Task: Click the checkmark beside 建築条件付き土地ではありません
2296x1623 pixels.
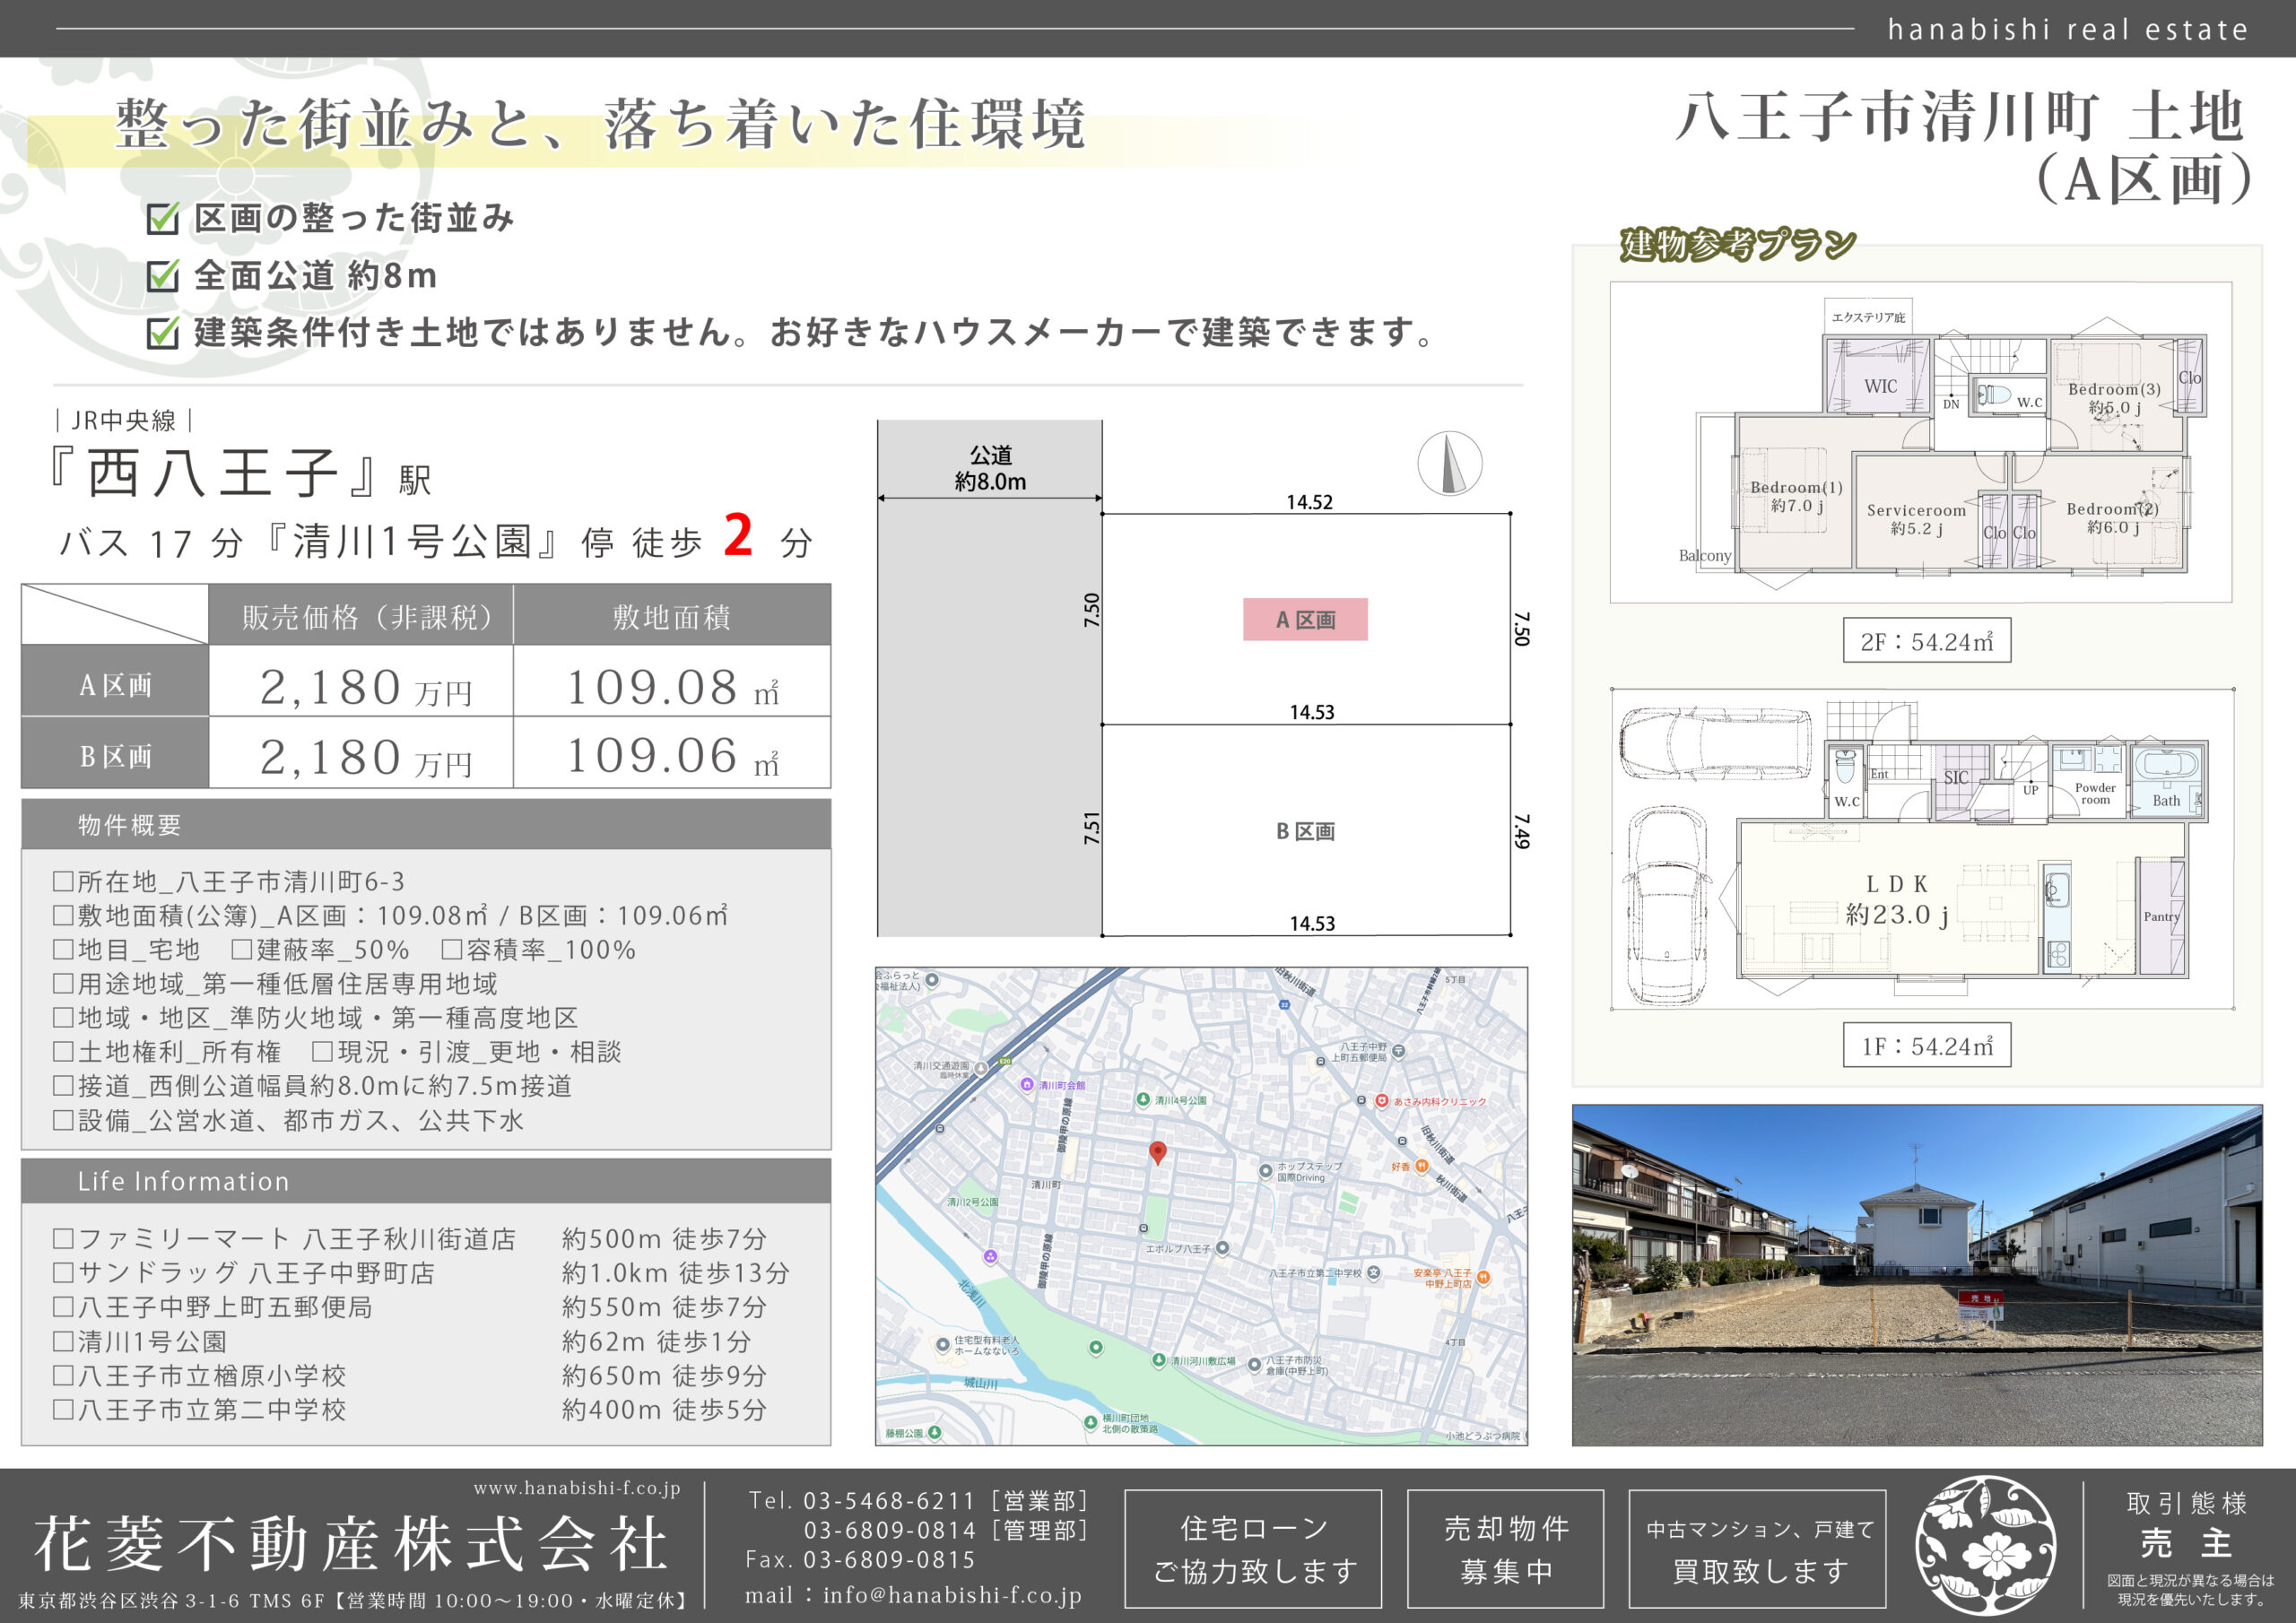Action: (162, 333)
